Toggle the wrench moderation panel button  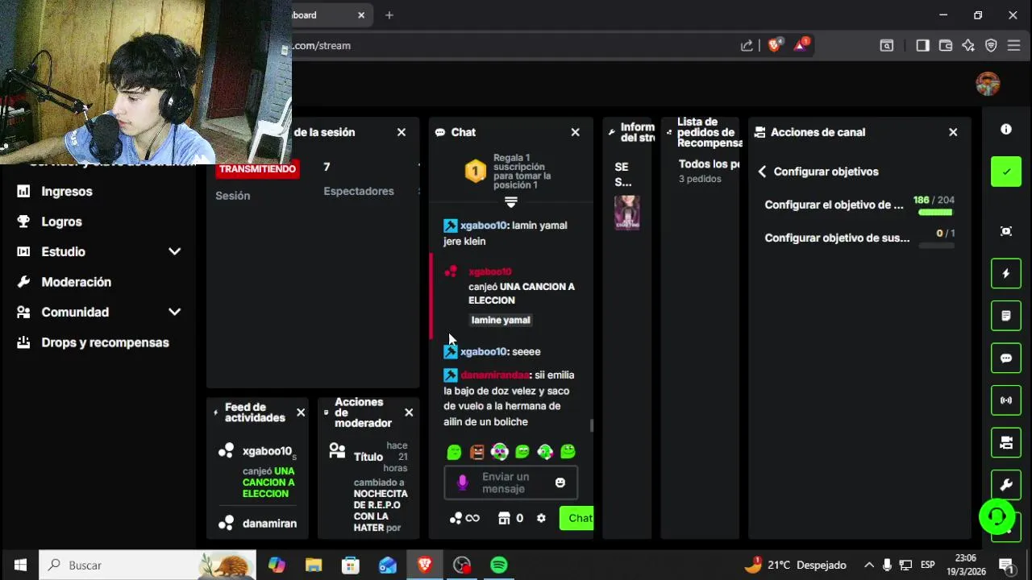(x=1006, y=485)
